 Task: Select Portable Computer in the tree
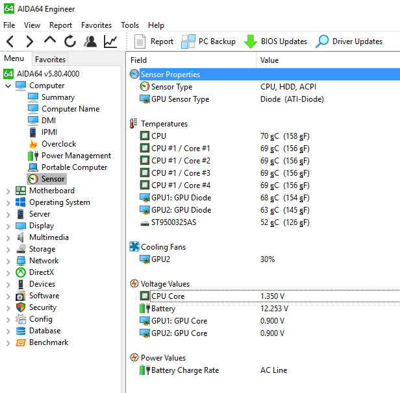coord(75,167)
